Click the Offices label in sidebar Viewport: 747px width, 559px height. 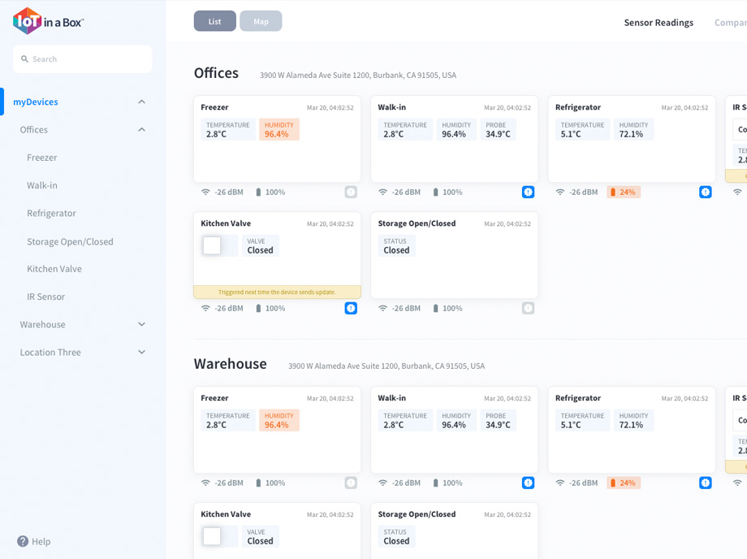point(34,130)
